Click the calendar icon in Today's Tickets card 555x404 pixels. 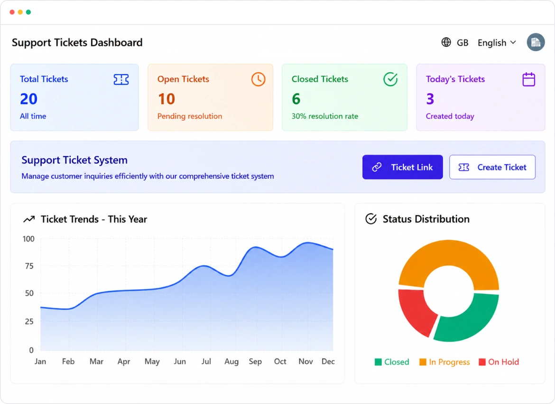[529, 79]
